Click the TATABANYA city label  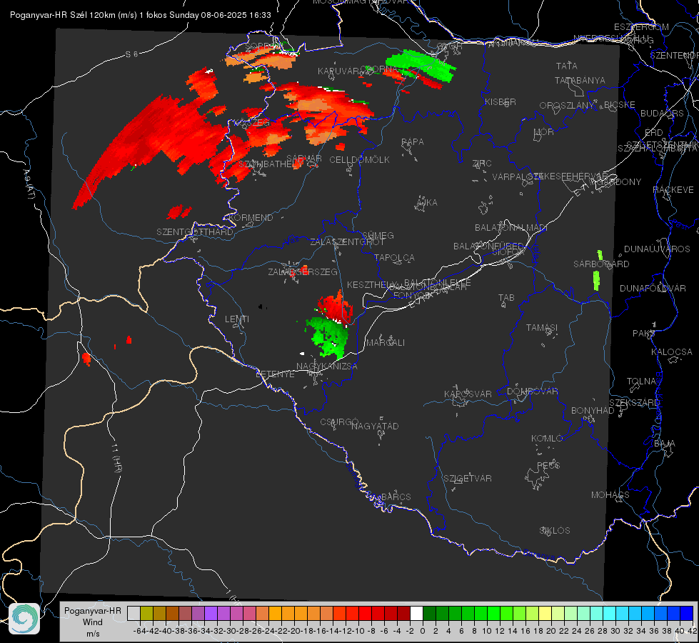pos(580,80)
